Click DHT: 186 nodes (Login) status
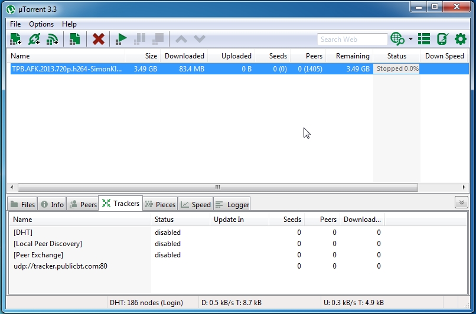Screen dimensions: 476x314 [x=146, y=302]
